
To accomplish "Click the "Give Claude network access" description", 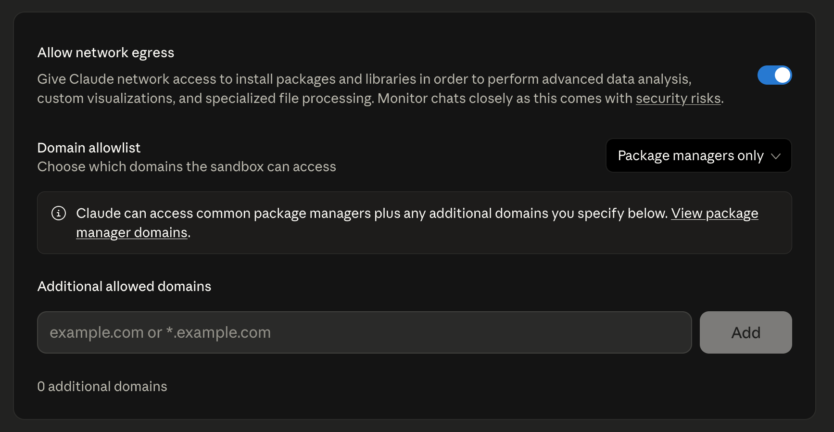I will click(x=364, y=79).
